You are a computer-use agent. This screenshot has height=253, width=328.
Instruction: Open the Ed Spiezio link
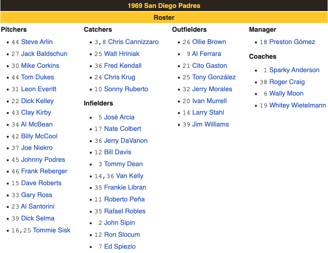click(x=120, y=247)
